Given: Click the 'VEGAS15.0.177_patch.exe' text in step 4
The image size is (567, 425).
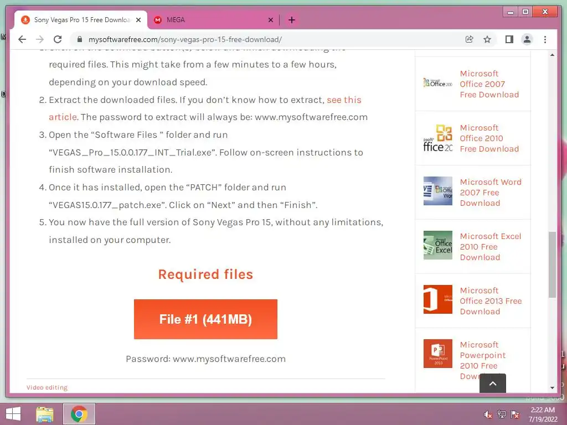Looking at the screenshot, I should [107, 205].
